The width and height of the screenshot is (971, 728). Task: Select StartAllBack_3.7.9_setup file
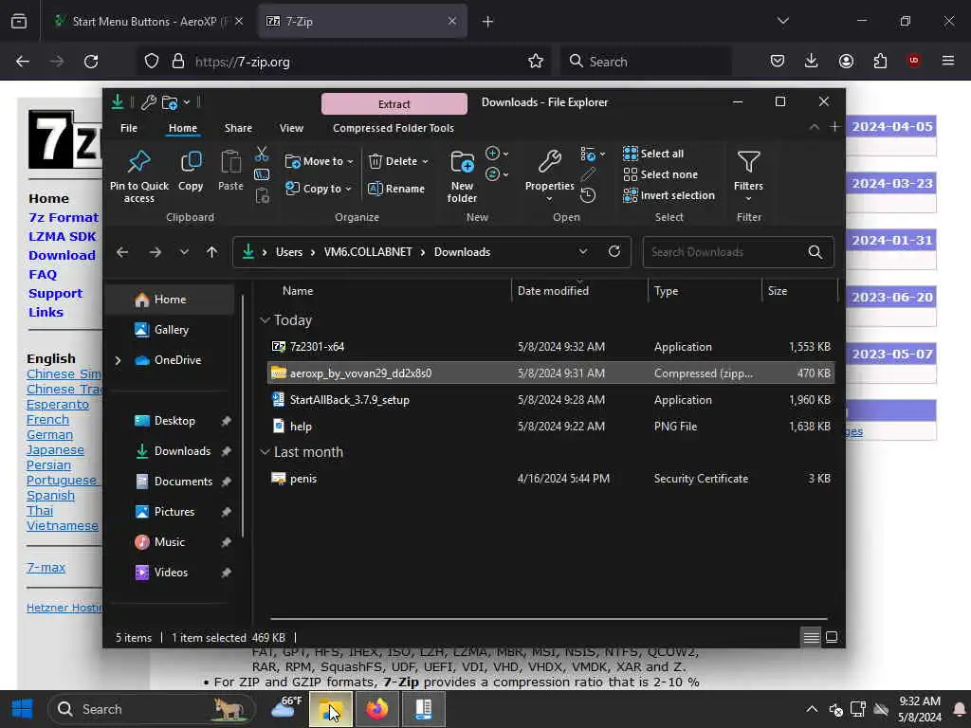(551, 400)
